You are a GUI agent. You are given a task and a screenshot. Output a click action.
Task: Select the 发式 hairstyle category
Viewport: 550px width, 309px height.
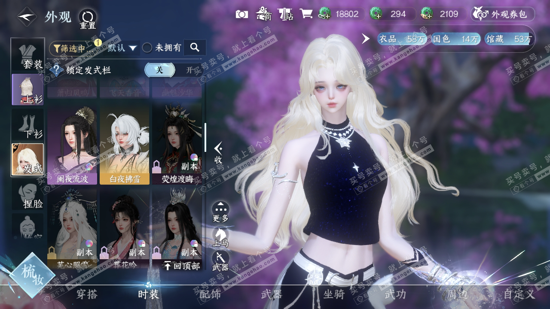(x=28, y=160)
